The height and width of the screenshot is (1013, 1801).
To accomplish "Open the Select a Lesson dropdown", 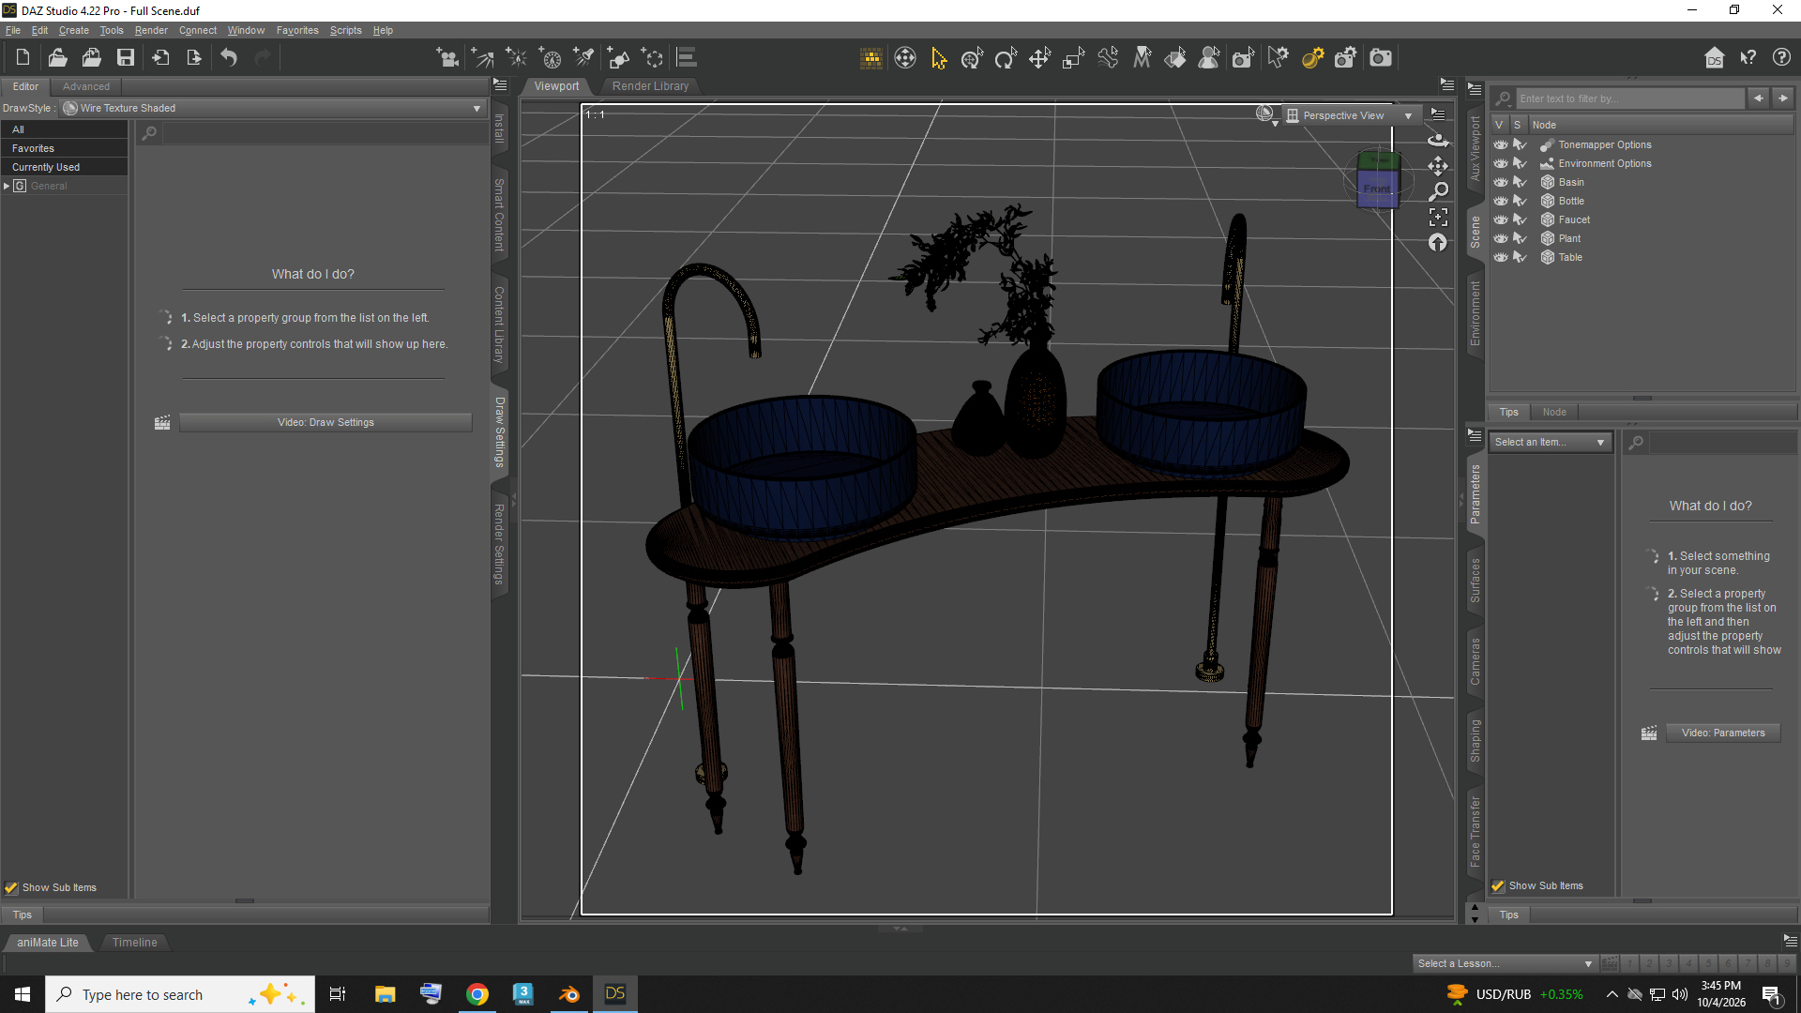I will (1505, 963).
